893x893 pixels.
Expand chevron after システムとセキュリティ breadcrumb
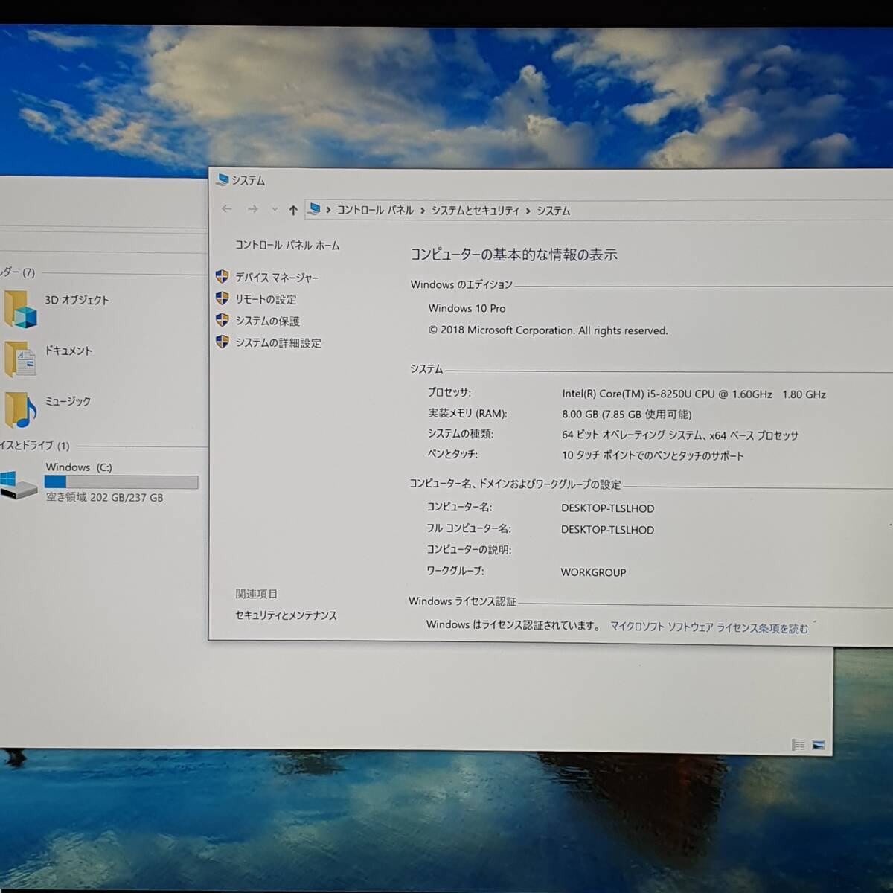(528, 211)
